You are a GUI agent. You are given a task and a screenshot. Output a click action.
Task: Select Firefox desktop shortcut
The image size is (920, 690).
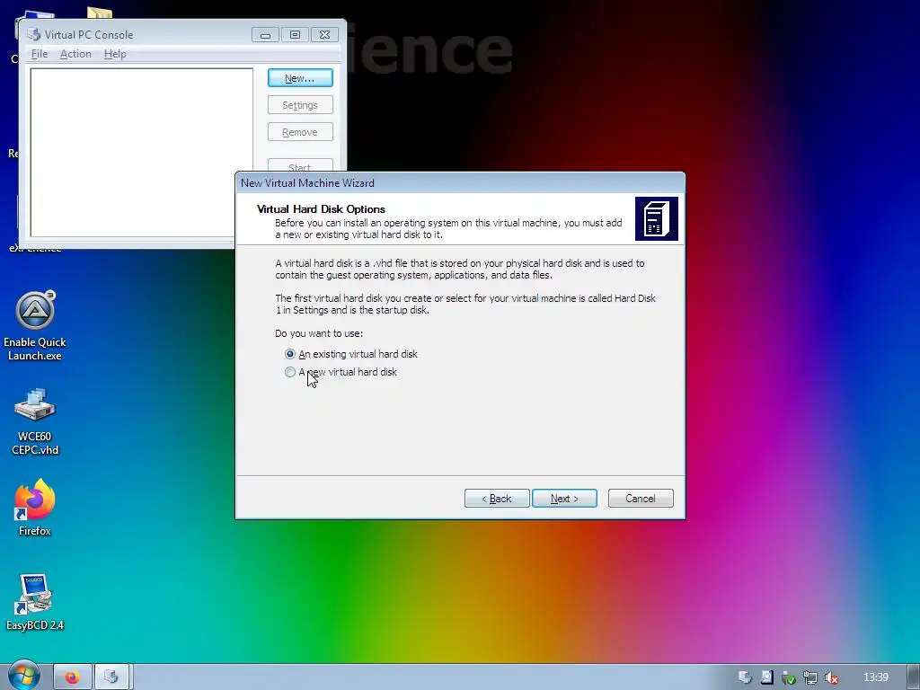coord(35,508)
